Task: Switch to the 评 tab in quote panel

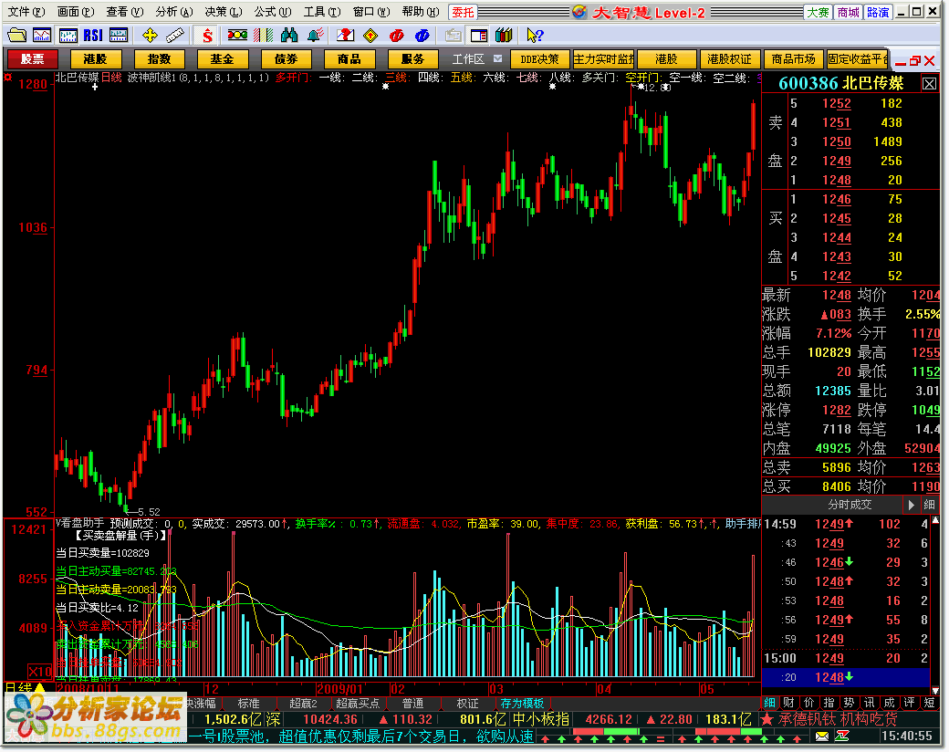Action: coord(909,703)
